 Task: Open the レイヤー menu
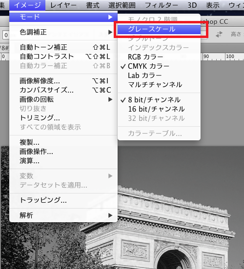(x=63, y=5)
